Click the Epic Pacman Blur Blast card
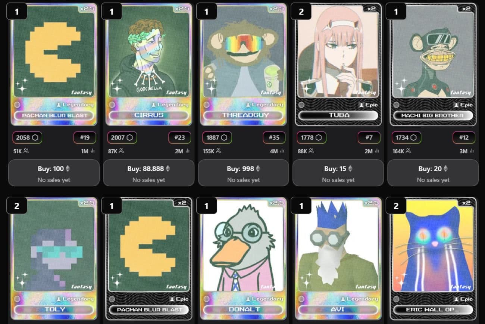 coord(148,258)
